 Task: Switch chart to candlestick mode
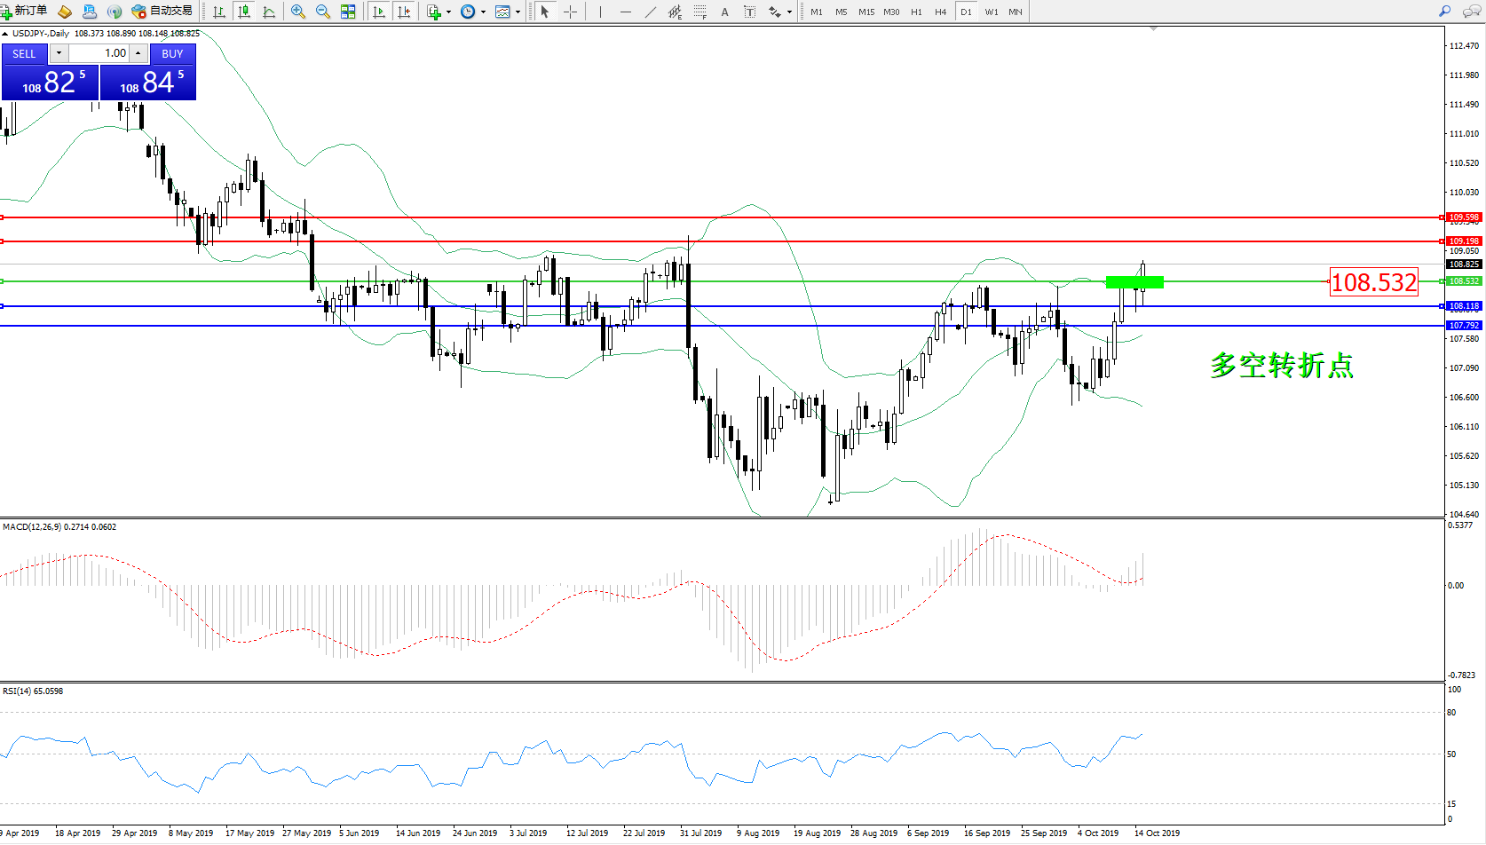pyautogui.click(x=244, y=12)
